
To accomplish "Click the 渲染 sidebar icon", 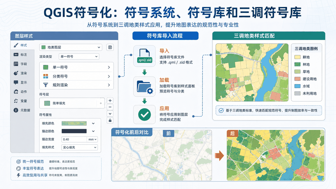I will point(16,73).
